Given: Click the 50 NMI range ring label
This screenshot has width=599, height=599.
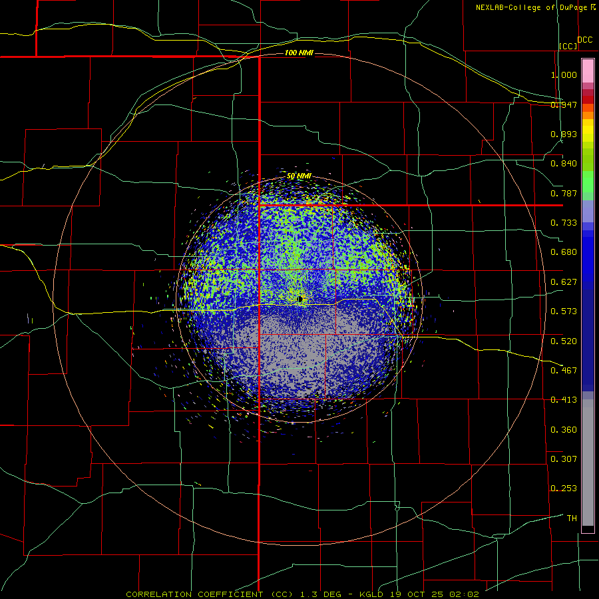Looking at the screenshot, I should [x=299, y=176].
